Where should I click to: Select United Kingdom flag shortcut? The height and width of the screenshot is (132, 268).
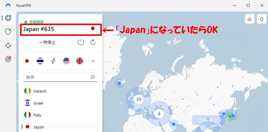point(80,61)
